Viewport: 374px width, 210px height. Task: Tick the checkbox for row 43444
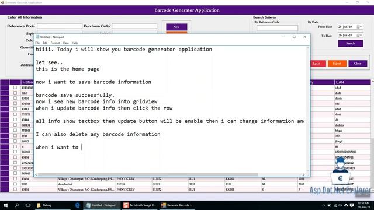tap(15, 120)
